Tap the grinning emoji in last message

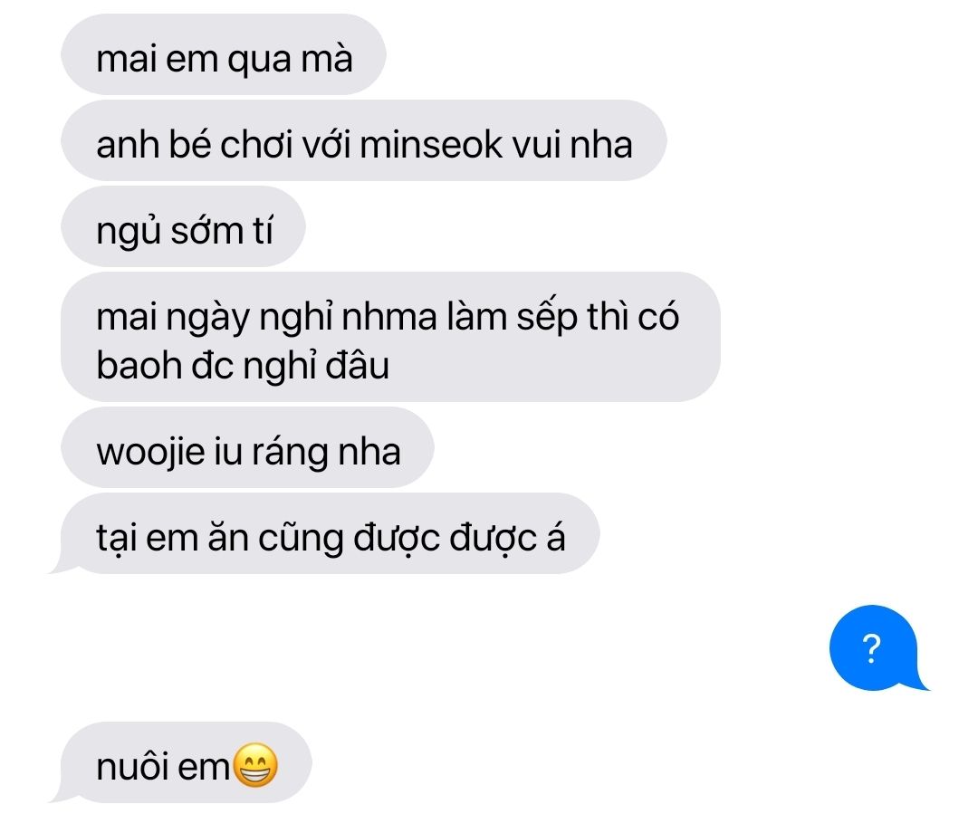click(x=255, y=765)
